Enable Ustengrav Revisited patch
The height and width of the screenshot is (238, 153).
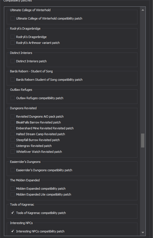[x=13, y=146]
